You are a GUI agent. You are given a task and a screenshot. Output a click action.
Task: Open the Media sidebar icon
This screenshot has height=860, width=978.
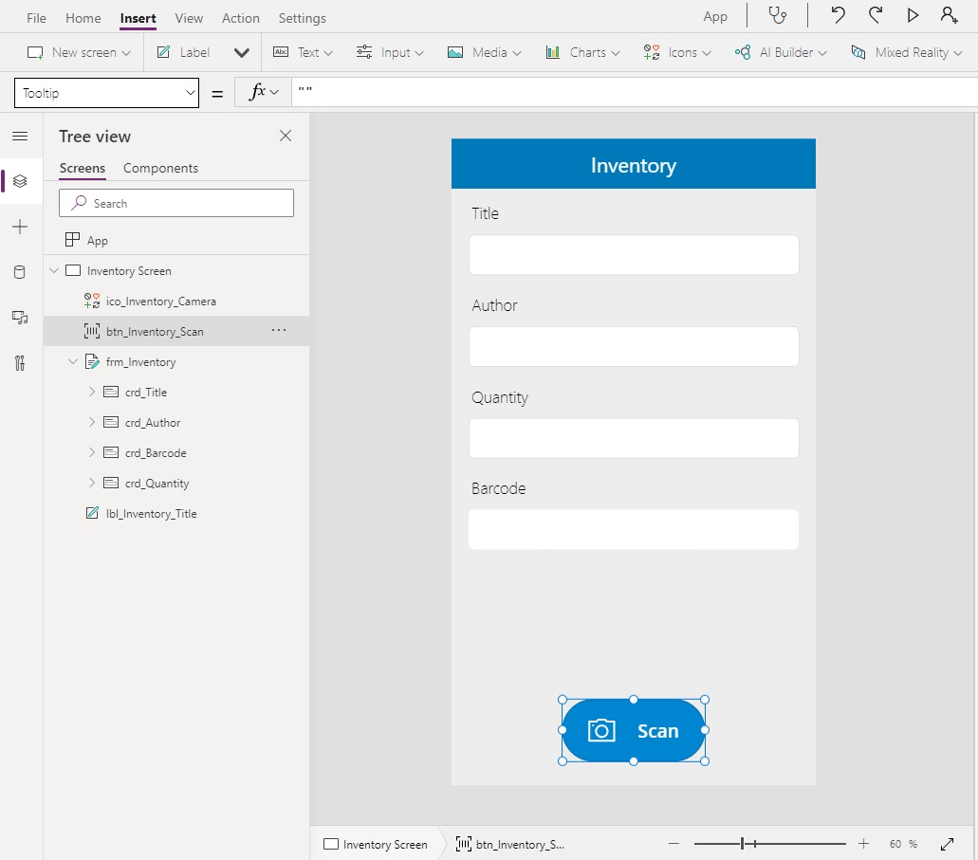[20, 318]
